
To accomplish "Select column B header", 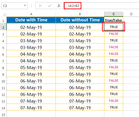I will pyautogui.click(x=80, y=14).
